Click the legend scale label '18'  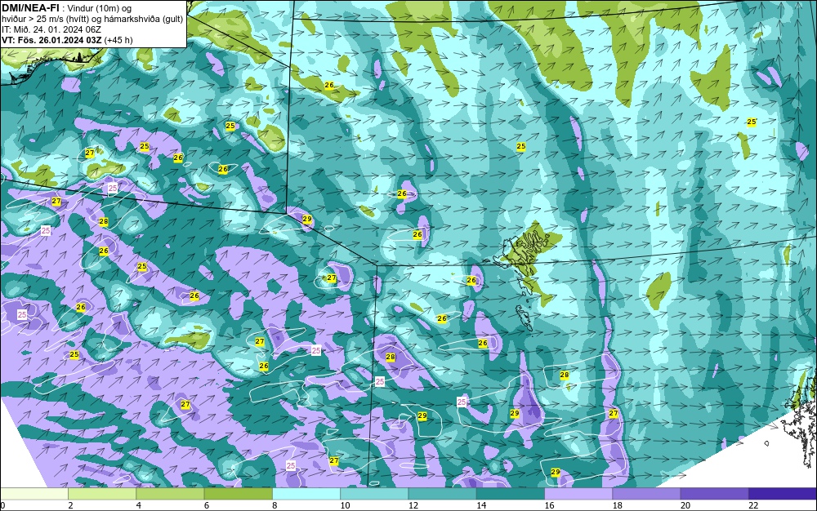[x=617, y=505]
